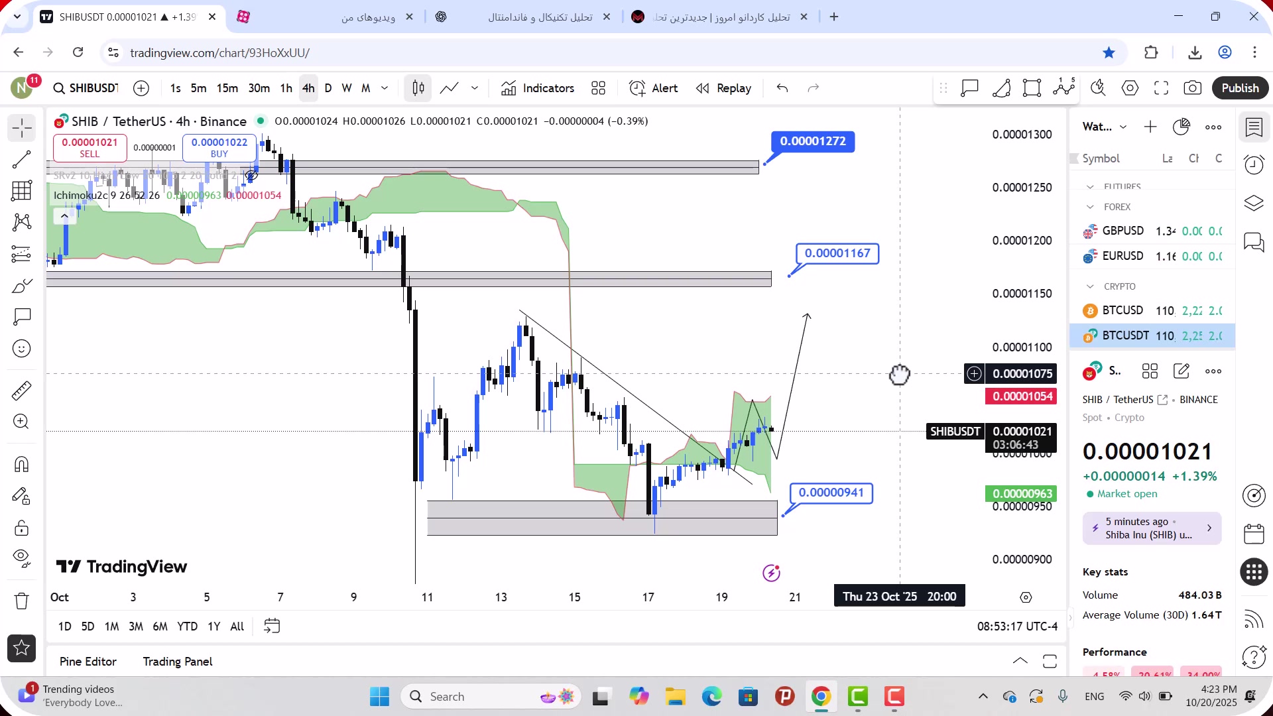Viewport: 1273px width, 716px height.
Task: Click the BUY 0.00001022 button
Action: click(219, 148)
